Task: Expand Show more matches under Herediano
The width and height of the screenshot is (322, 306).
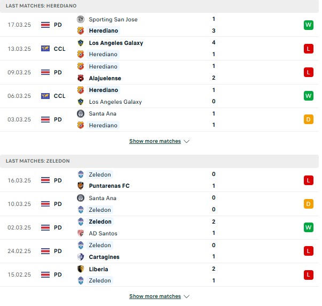Action: tap(155, 141)
